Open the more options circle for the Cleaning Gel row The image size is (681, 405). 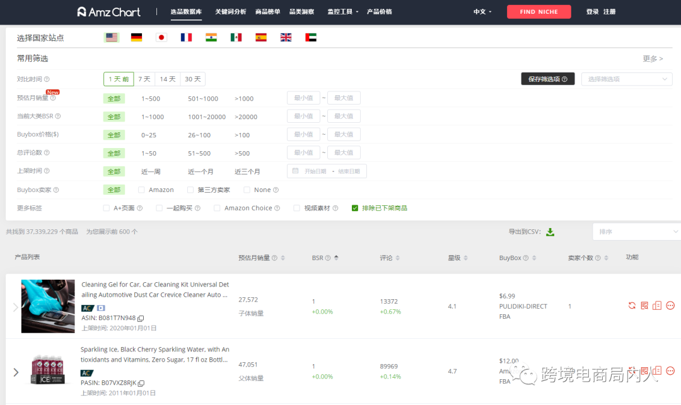pyautogui.click(x=670, y=305)
